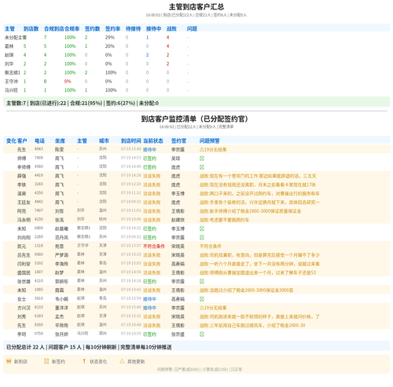Select 马兴旺 in the summary table
393x387 pixels.
[11, 90]
